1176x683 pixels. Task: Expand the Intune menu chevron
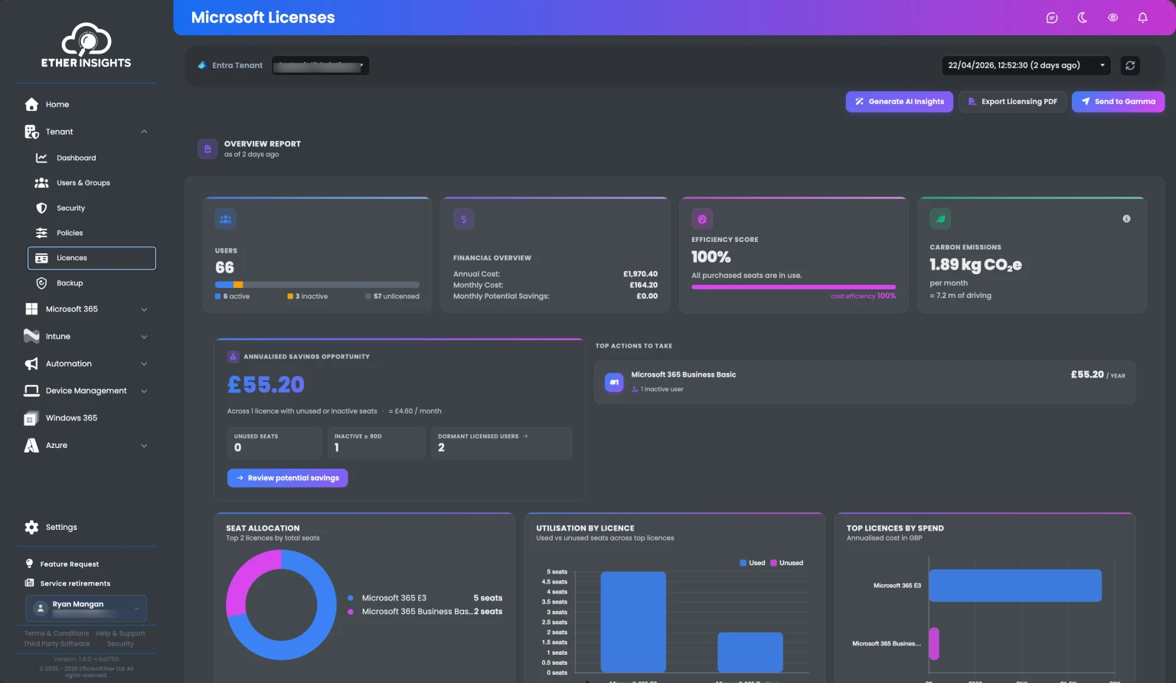144,337
